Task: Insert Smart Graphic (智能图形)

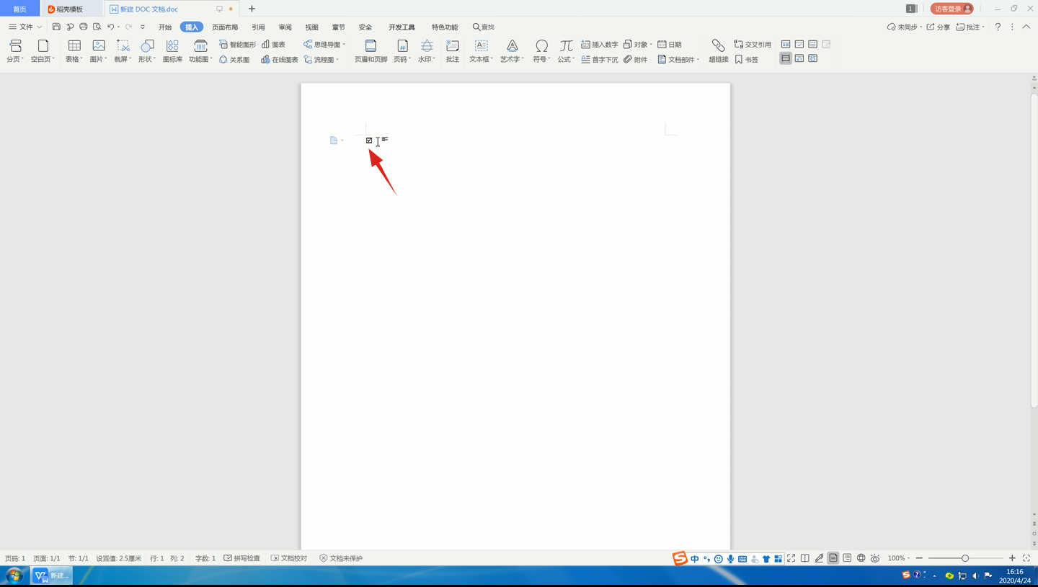Action: (237, 45)
